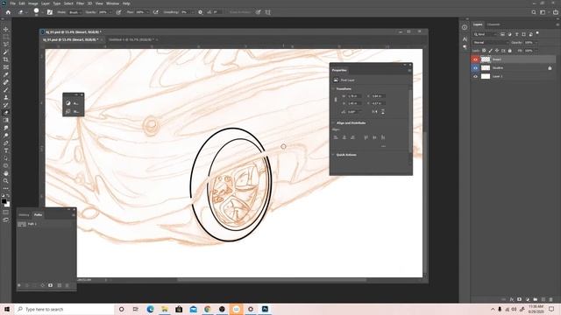Toggle layer filtering on/off switch
The width and height of the screenshot is (561, 315).
tap(537, 33)
